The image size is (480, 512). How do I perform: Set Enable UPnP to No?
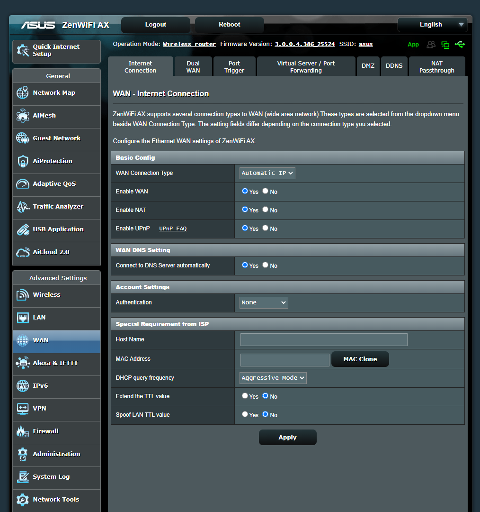click(266, 228)
